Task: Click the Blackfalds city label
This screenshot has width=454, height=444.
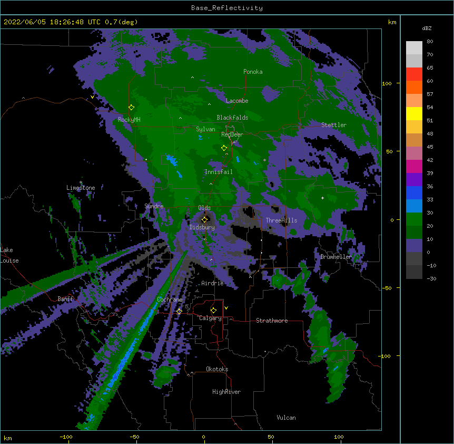Action: (x=232, y=118)
